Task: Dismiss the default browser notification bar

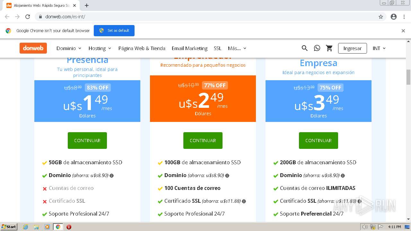Action: 403,31
